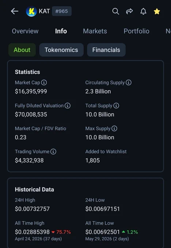Open price alerts bell icon
Viewport: 171px width, 248px height.
click(x=143, y=11)
